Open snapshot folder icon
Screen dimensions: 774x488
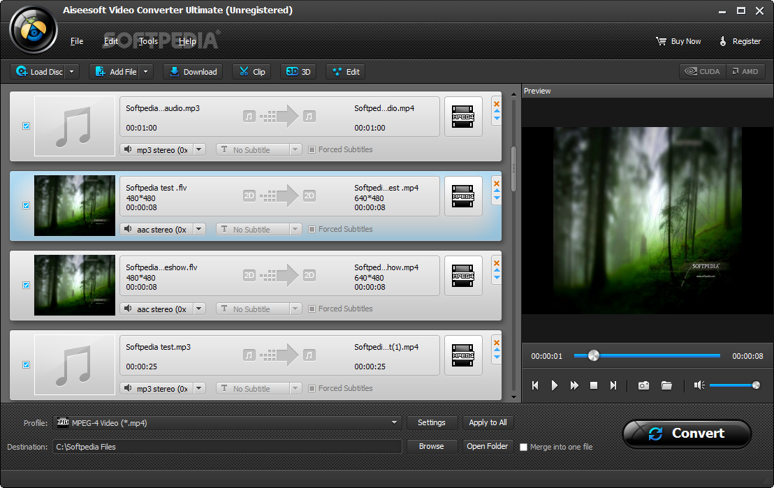point(666,385)
